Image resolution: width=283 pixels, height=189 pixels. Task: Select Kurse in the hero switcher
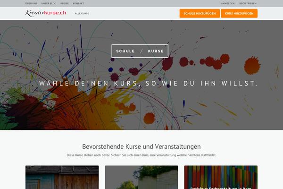pyautogui.click(x=156, y=51)
